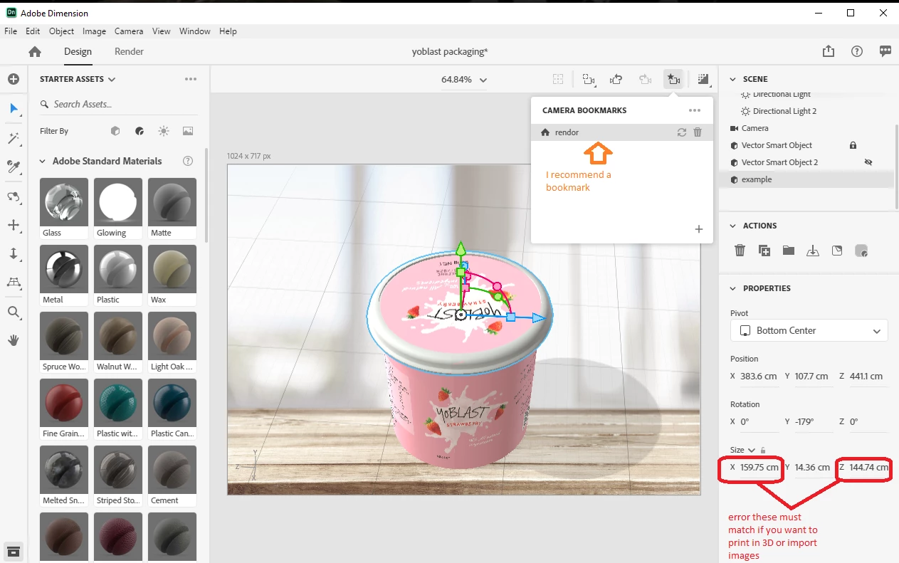This screenshot has height=563, width=899.
Task: Click the Frame selection icon in canvas toolbar
Action: [559, 80]
